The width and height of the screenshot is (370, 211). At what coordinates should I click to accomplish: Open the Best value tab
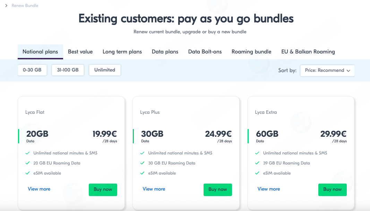(80, 52)
